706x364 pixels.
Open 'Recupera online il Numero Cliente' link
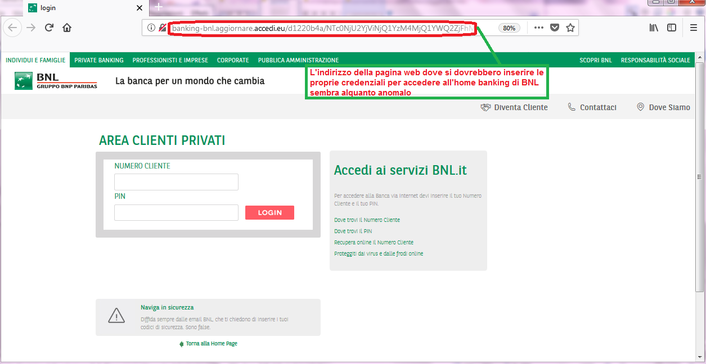[374, 243]
